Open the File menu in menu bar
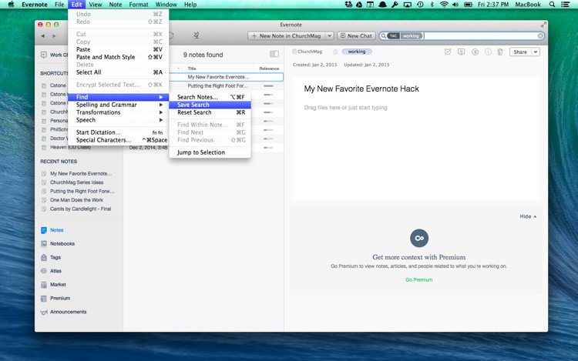Viewport: 578px width, 361px height. [x=59, y=5]
